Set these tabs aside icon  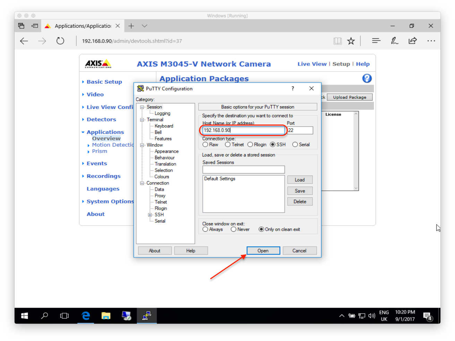coord(35,26)
